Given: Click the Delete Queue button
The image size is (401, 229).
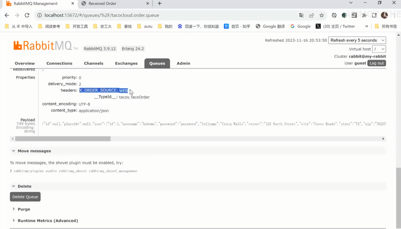Looking at the screenshot, I should coord(25,197).
